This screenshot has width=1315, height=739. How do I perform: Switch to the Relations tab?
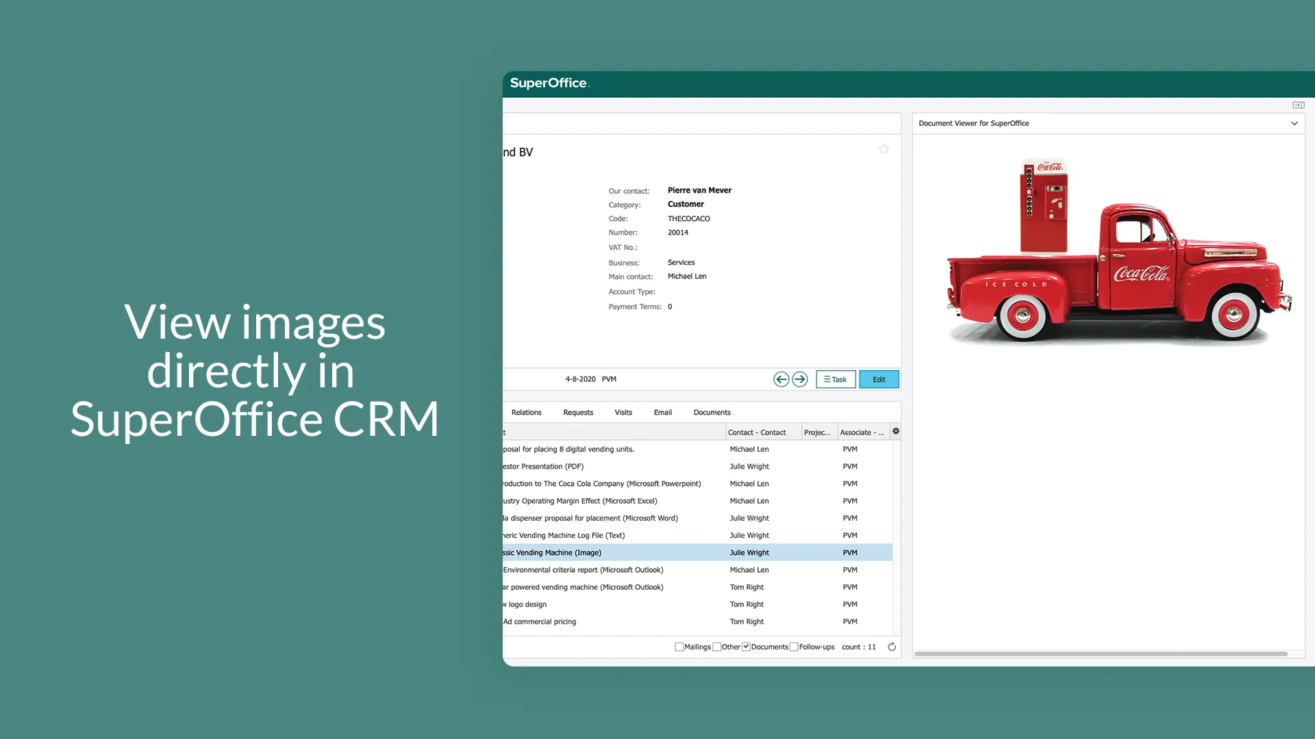(526, 413)
